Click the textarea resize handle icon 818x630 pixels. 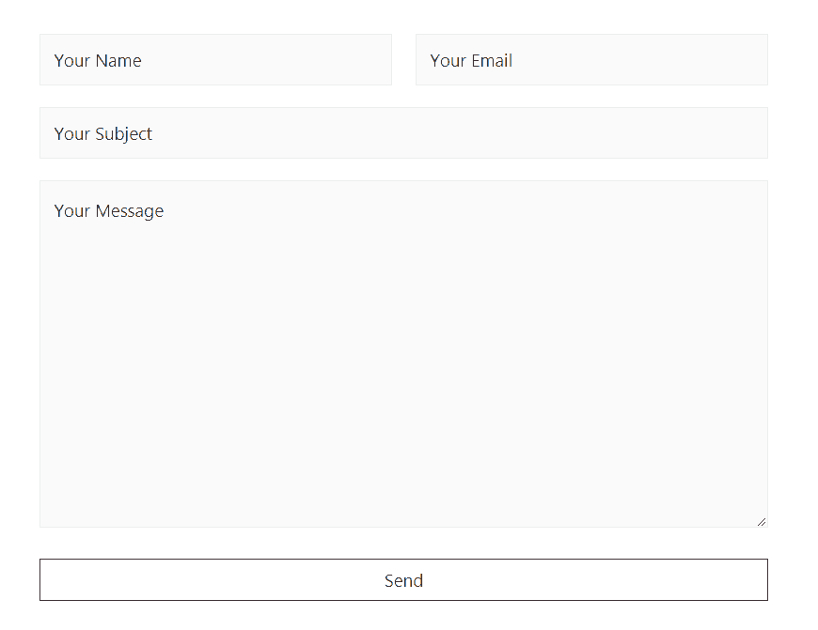(762, 522)
